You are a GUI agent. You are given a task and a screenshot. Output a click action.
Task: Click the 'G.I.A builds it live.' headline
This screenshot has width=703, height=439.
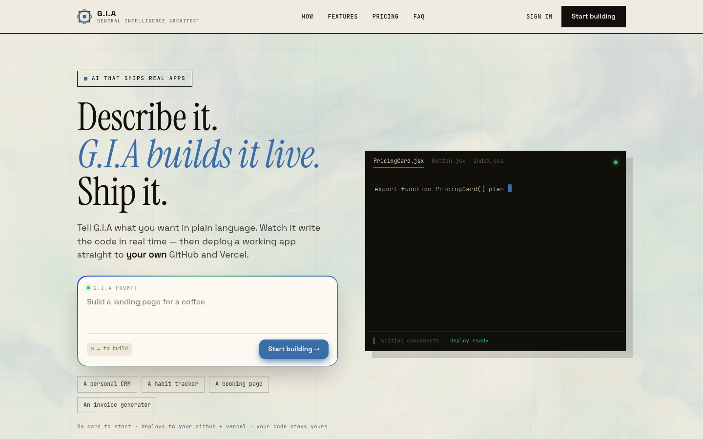point(199,155)
